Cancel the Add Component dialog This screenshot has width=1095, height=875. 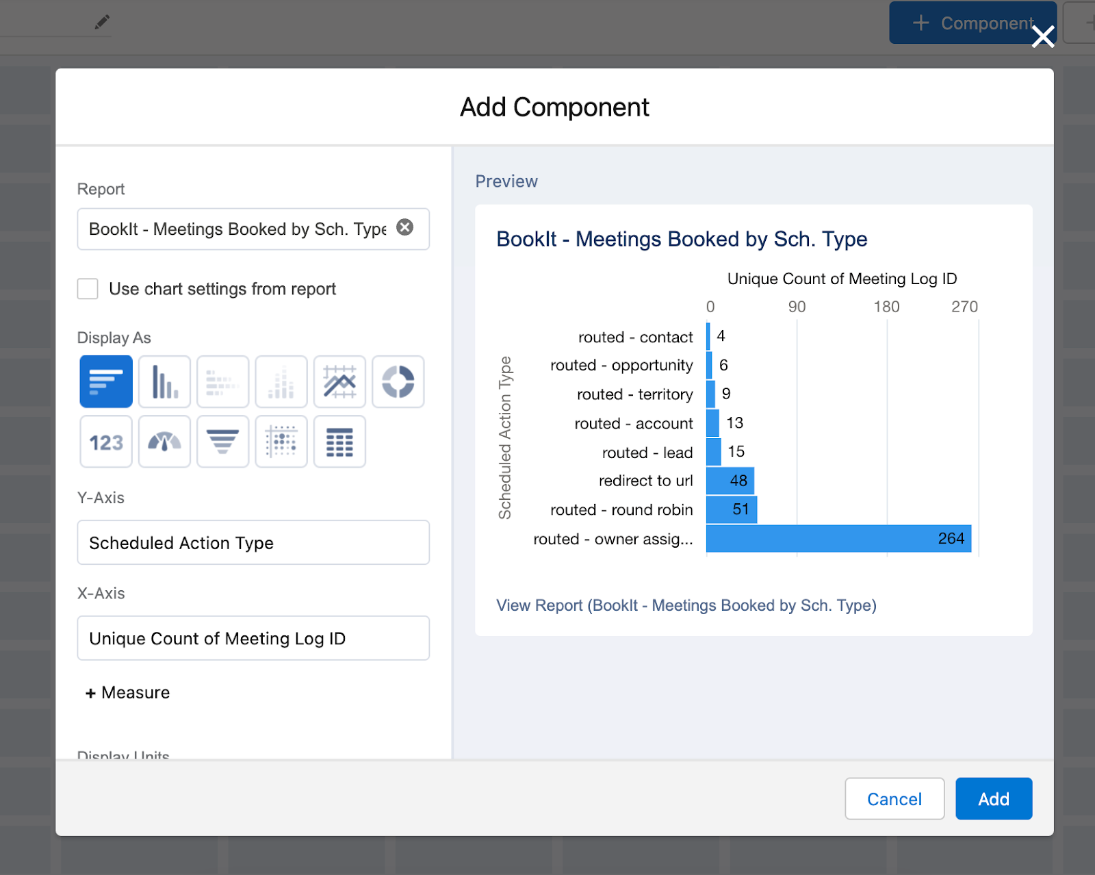[894, 799]
